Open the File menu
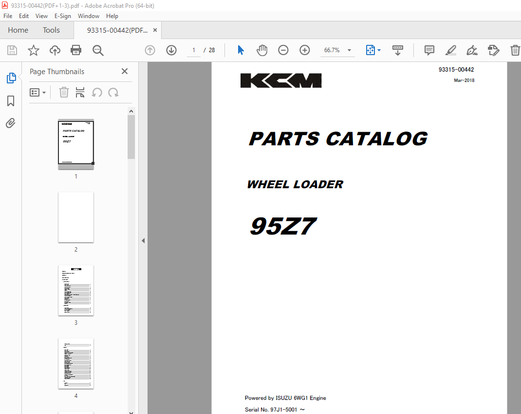 click(8, 16)
